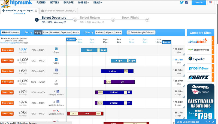
Task: Open edit search dropdown
Action: tap(20, 13)
